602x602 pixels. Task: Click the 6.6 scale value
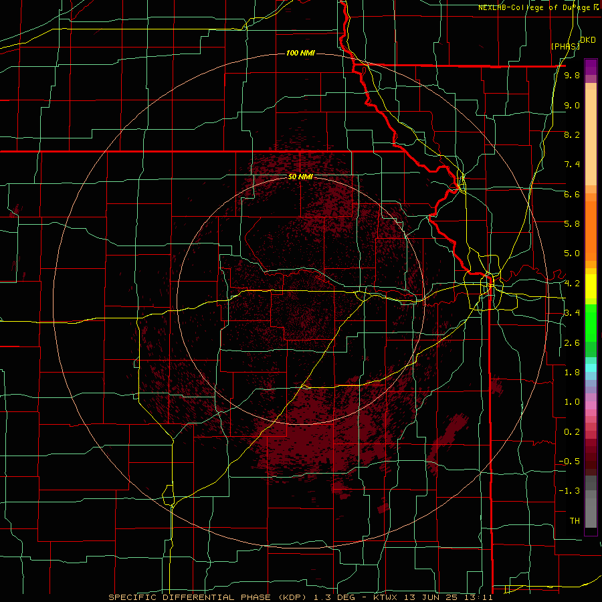(x=572, y=194)
